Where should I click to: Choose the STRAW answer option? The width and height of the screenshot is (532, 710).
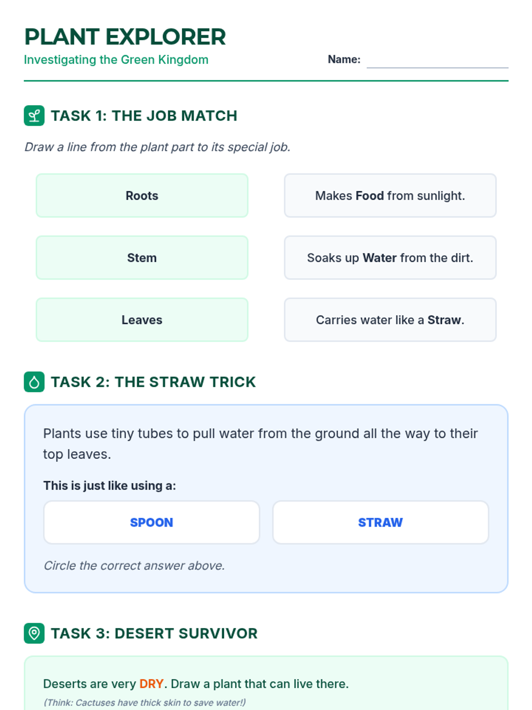[380, 522]
